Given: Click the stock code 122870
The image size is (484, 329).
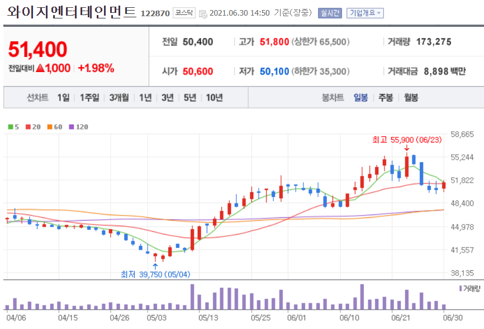Looking at the screenshot, I should [x=155, y=13].
